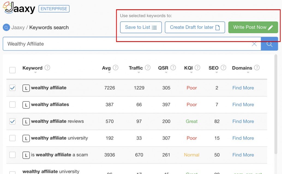Open help icon next to Domains header
The image size is (282, 174).
coord(257,68)
